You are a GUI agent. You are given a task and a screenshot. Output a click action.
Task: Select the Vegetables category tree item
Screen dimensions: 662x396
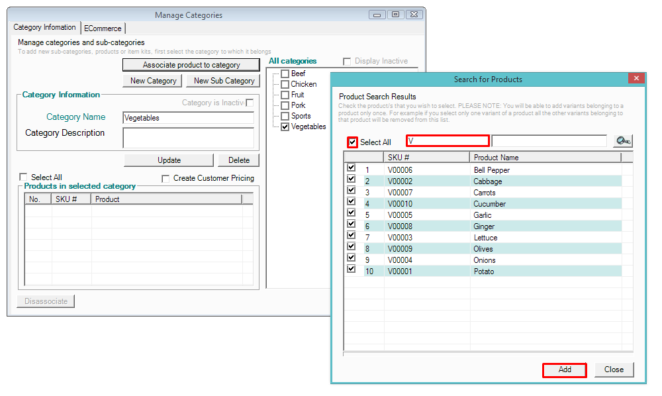(x=308, y=126)
